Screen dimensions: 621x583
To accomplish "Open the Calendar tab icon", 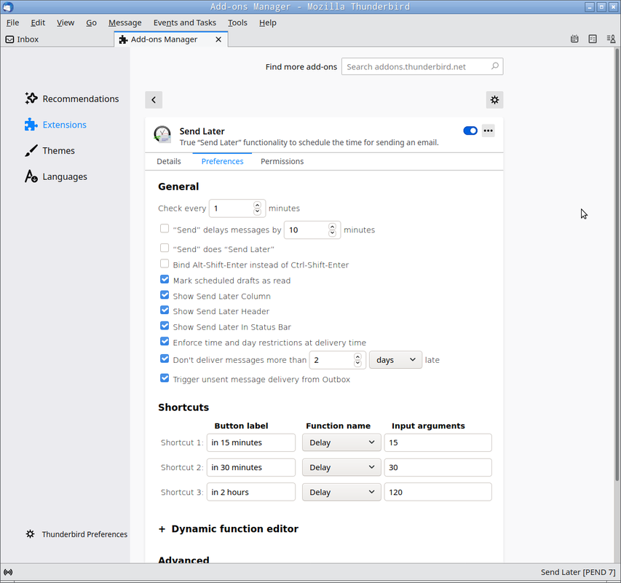I will coord(574,39).
